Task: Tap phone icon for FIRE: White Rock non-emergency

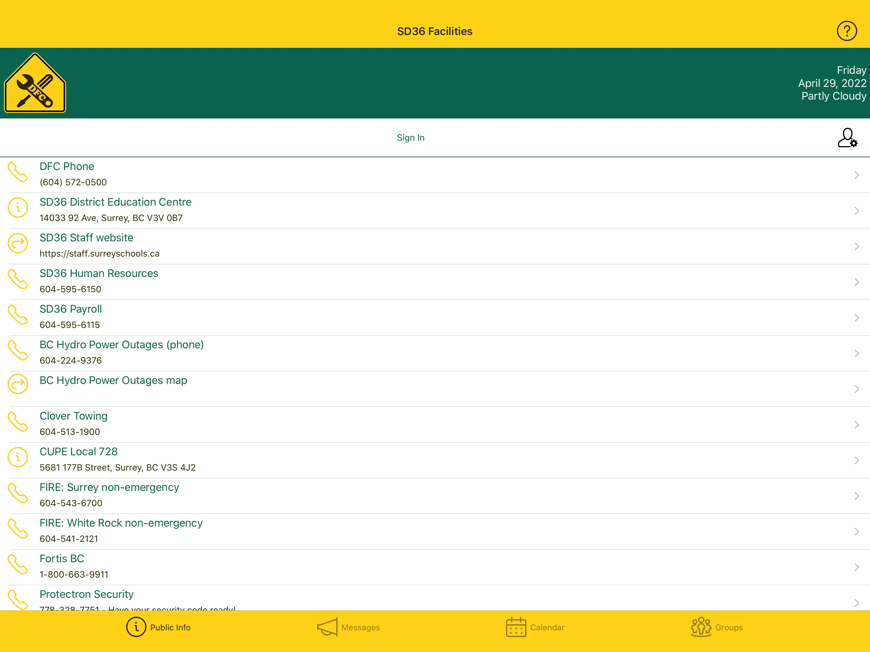Action: (18, 528)
